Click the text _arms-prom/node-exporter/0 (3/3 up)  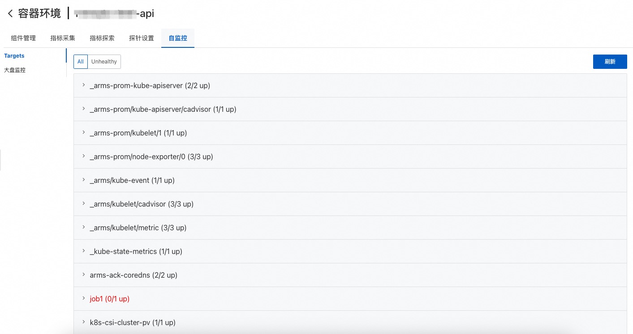pyautogui.click(x=151, y=156)
